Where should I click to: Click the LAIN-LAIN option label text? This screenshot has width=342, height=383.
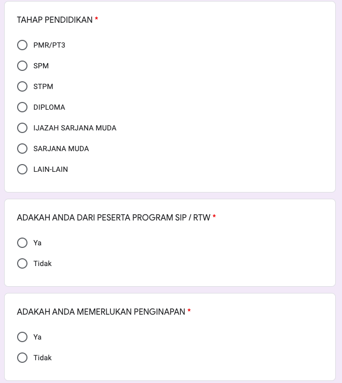[x=50, y=169]
